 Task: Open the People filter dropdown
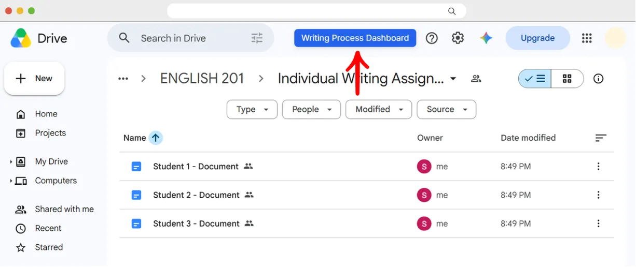coord(311,109)
